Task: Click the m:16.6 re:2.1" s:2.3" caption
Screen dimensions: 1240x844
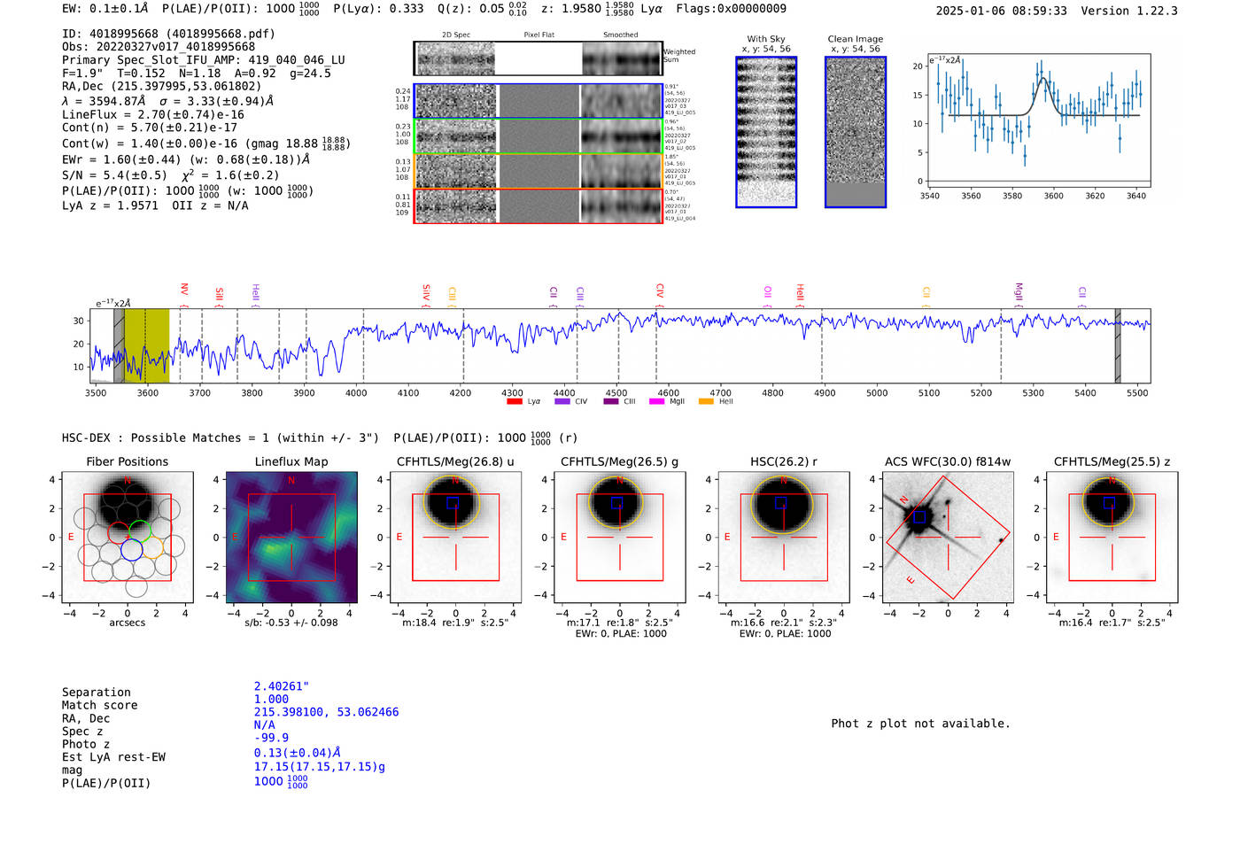Action: coord(784,623)
